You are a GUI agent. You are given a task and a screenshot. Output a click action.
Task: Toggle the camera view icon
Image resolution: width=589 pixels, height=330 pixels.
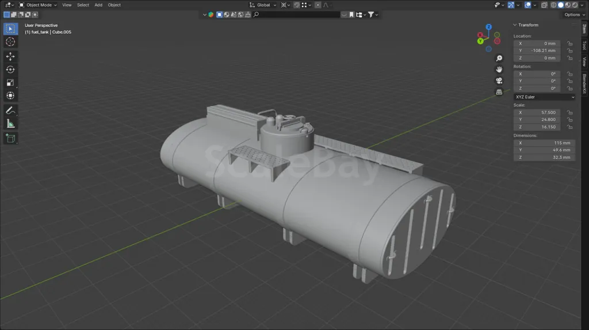pyautogui.click(x=499, y=80)
